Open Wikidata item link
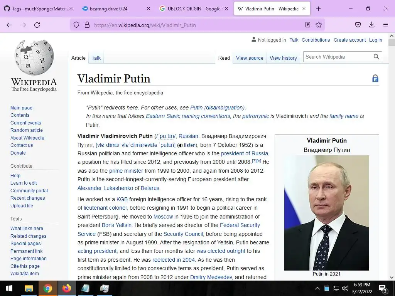 (x=25, y=274)
